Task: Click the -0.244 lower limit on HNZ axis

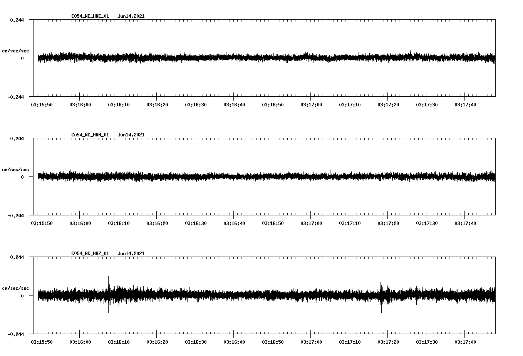Action: coord(15,334)
